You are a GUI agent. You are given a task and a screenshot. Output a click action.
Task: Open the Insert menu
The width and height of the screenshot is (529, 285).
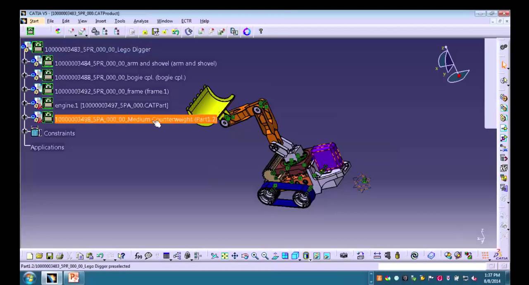pos(100,21)
